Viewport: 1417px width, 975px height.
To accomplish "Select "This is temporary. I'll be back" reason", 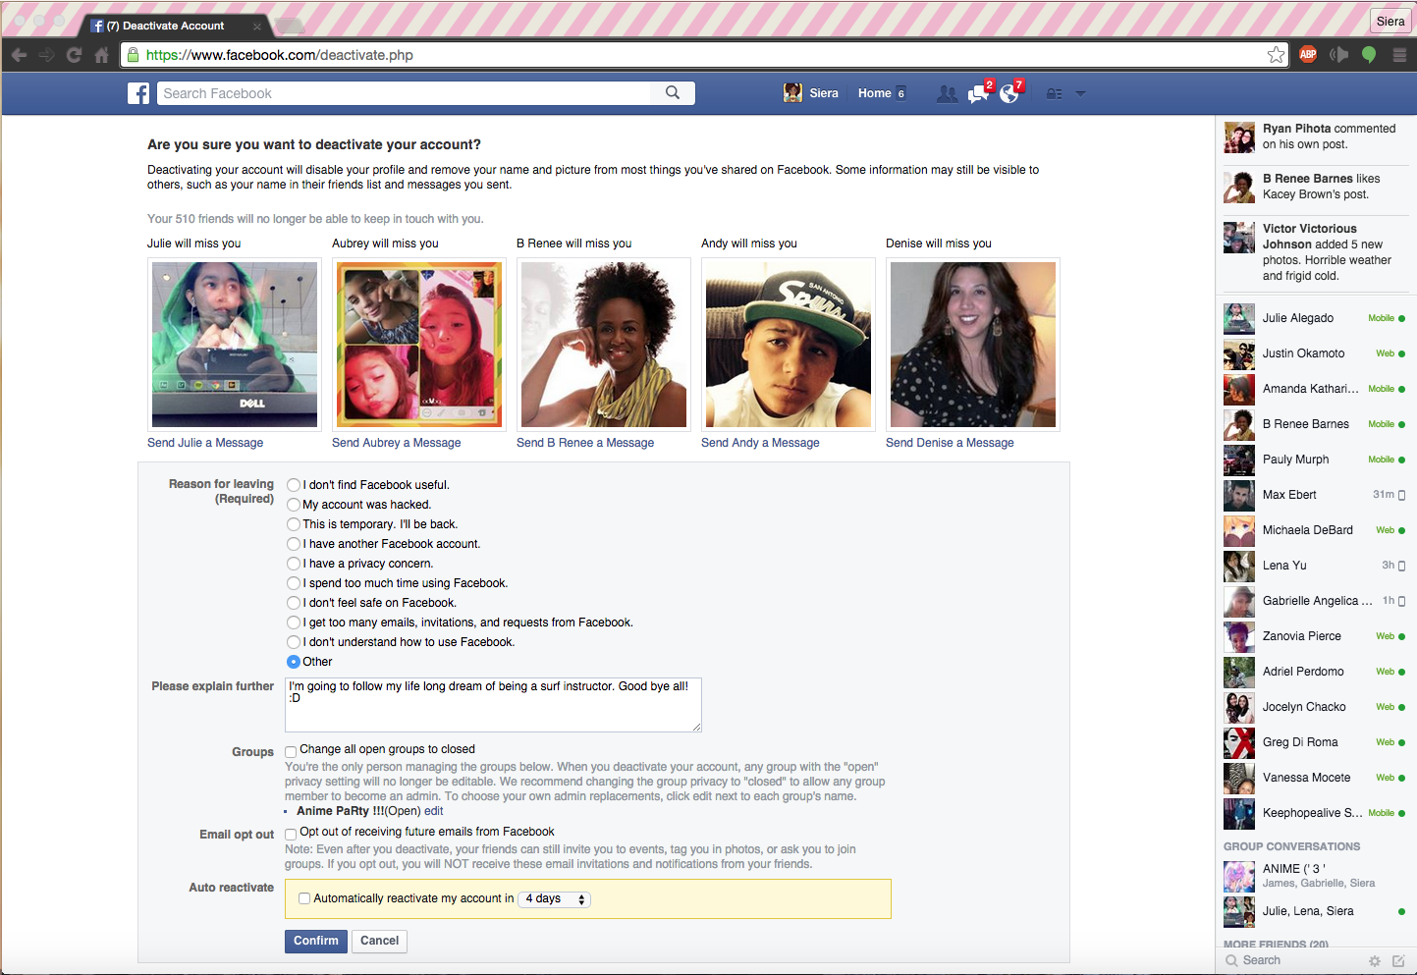I will click(x=294, y=524).
